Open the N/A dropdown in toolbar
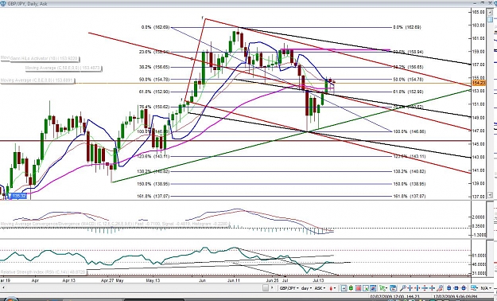 pyautogui.click(x=486, y=288)
